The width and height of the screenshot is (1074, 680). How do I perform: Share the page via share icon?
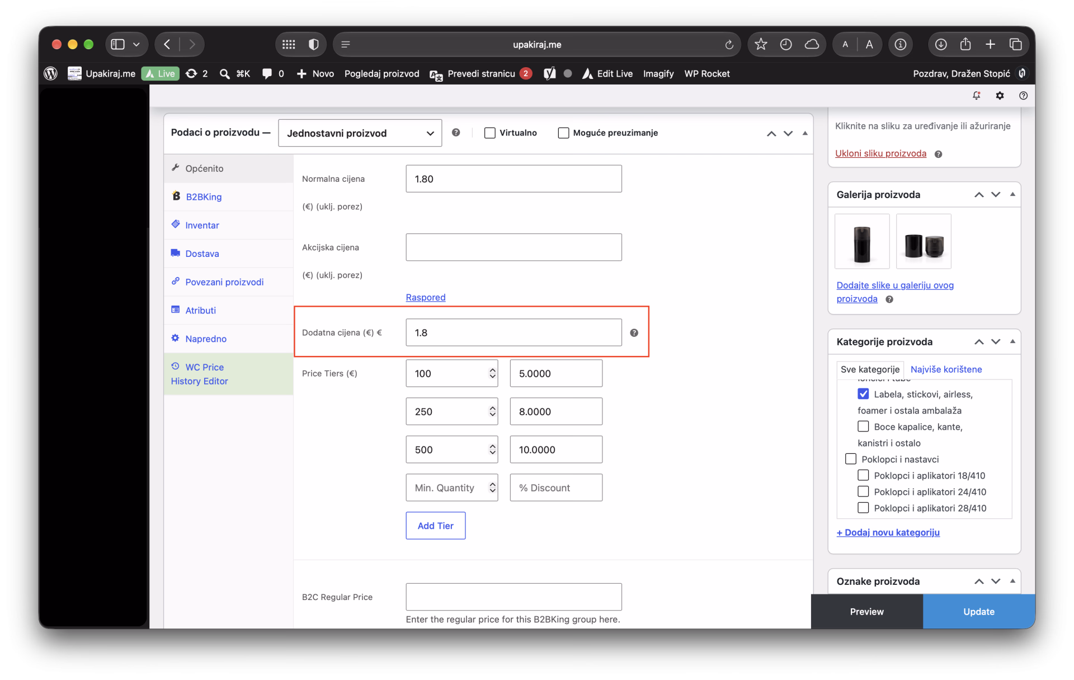tap(965, 44)
